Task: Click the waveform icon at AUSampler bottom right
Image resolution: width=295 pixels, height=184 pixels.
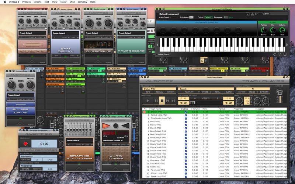Action: [x=280, y=54]
